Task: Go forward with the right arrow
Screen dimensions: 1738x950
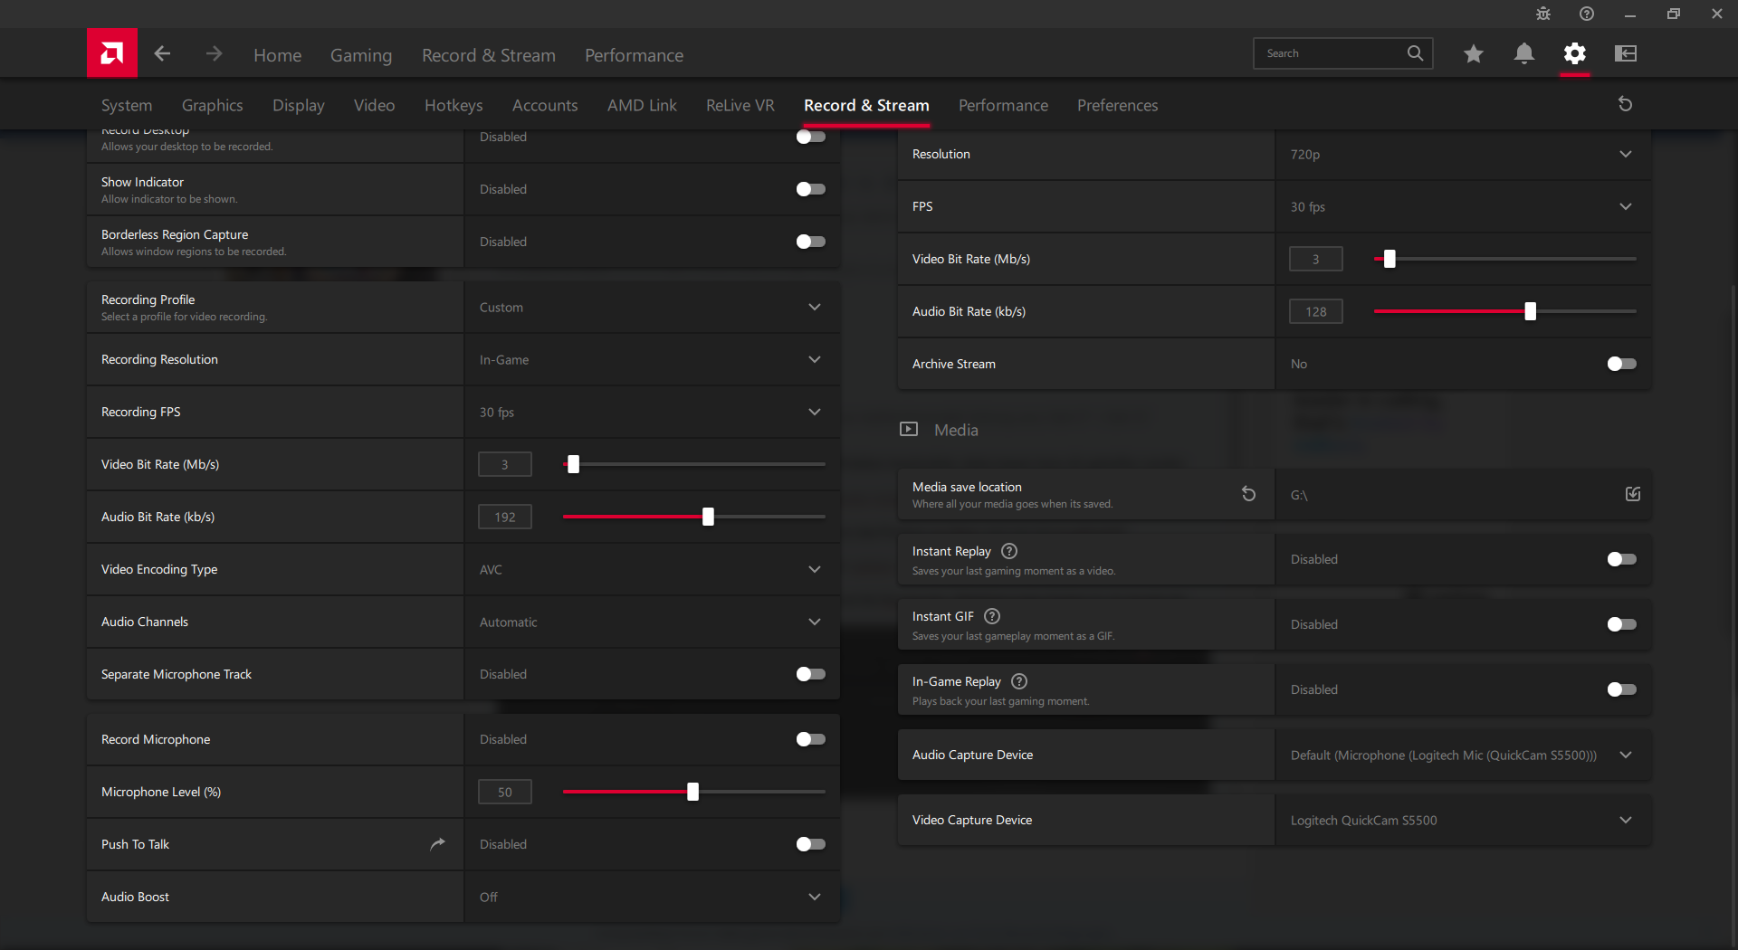Action: [x=214, y=53]
